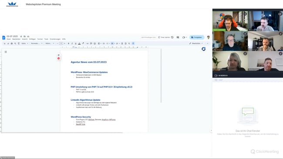The image size is (283, 159).
Task: Open the Format menu
Action: 40,39
